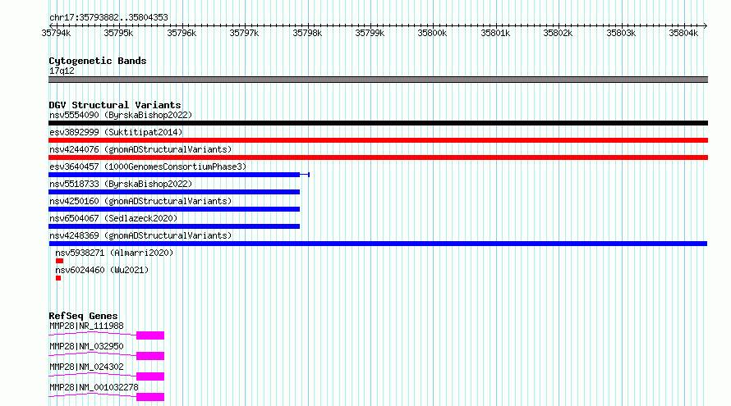Click esv3640457 (1000GenomesConsortiumPhase3) label
731x406 pixels.
[x=148, y=167]
